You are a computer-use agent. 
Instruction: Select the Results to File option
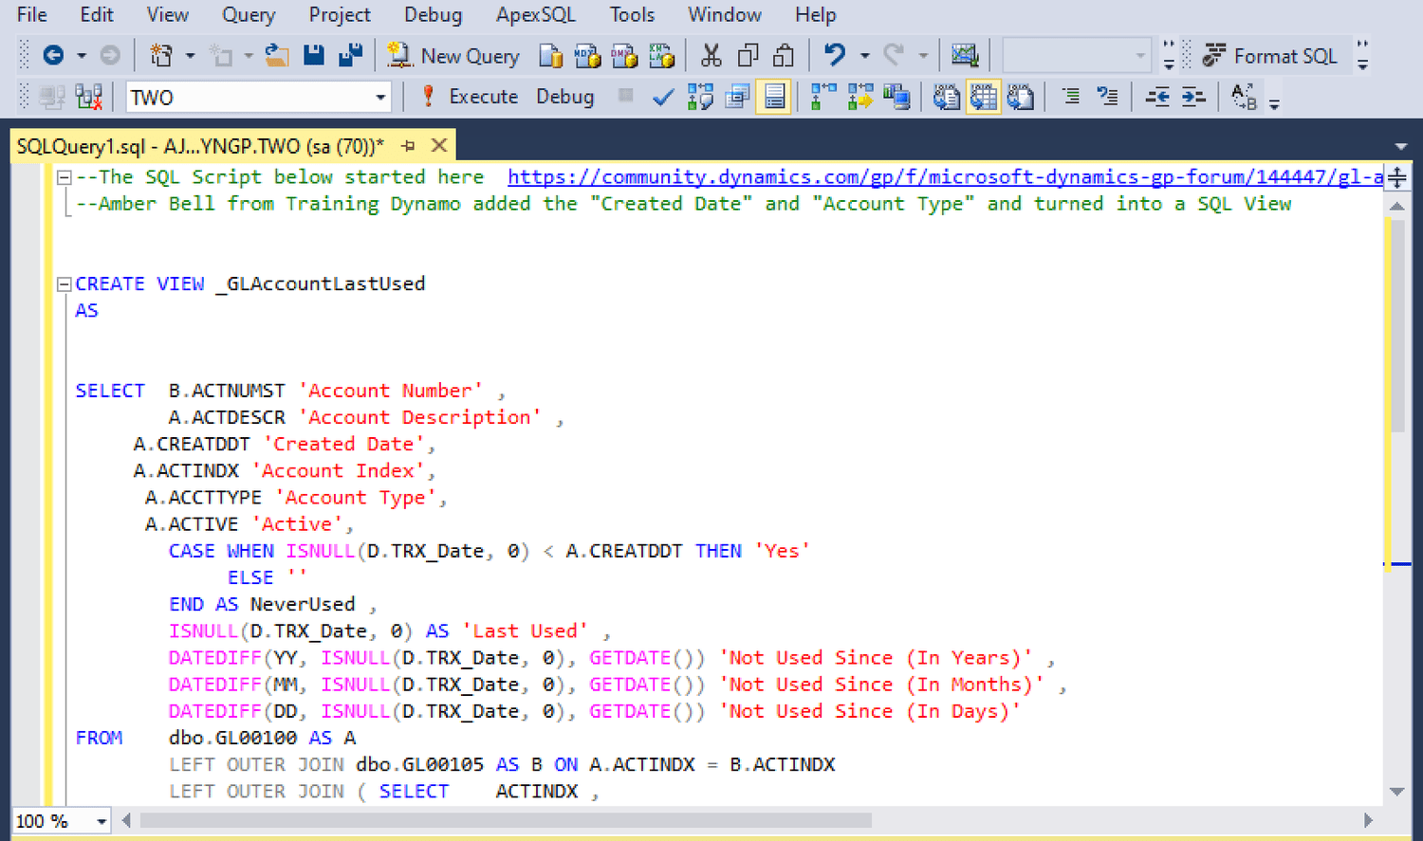[1022, 96]
